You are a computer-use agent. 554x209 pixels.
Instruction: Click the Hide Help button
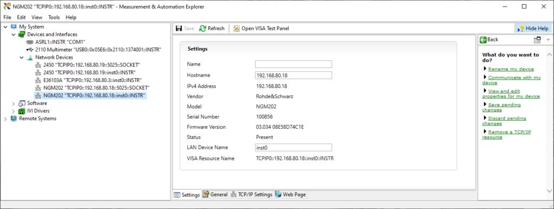[x=533, y=29]
